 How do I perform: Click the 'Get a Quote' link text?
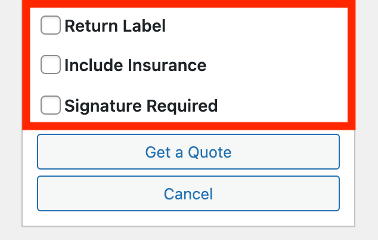[x=188, y=152]
